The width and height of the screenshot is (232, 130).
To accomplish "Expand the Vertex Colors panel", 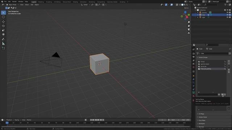I will (203, 117).
